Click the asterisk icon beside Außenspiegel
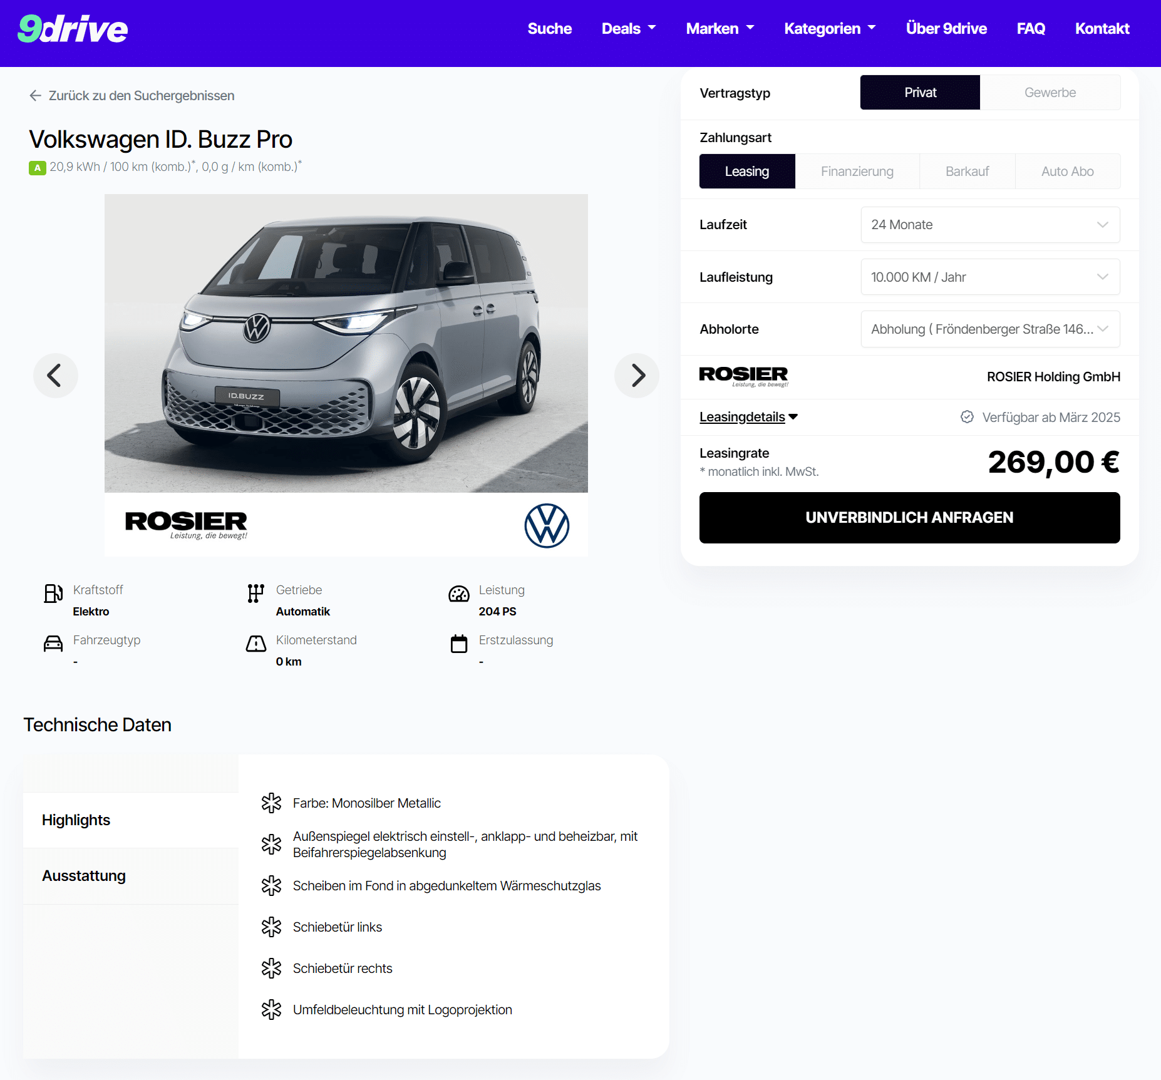This screenshot has height=1080, width=1161. [271, 844]
